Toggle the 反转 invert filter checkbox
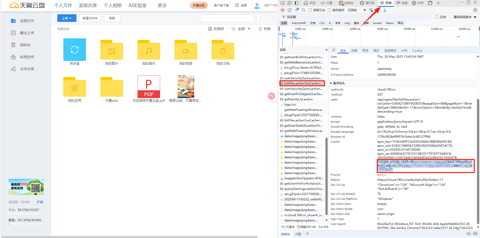The width and height of the screenshot is (480, 238). click(x=437, y=17)
